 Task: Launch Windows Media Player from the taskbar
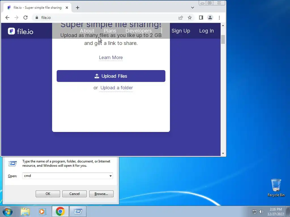coord(42,212)
